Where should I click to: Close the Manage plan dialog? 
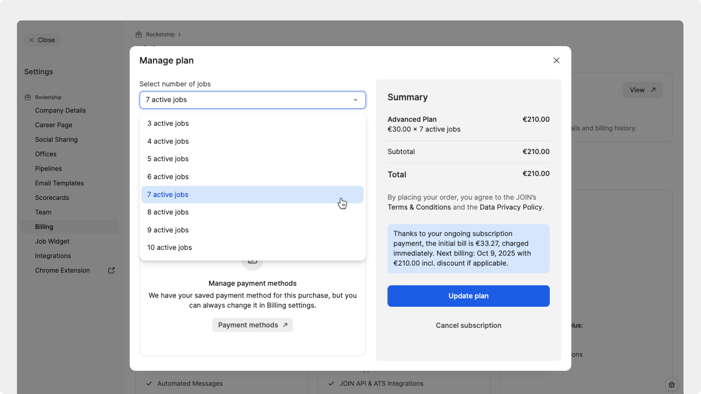coord(556,60)
